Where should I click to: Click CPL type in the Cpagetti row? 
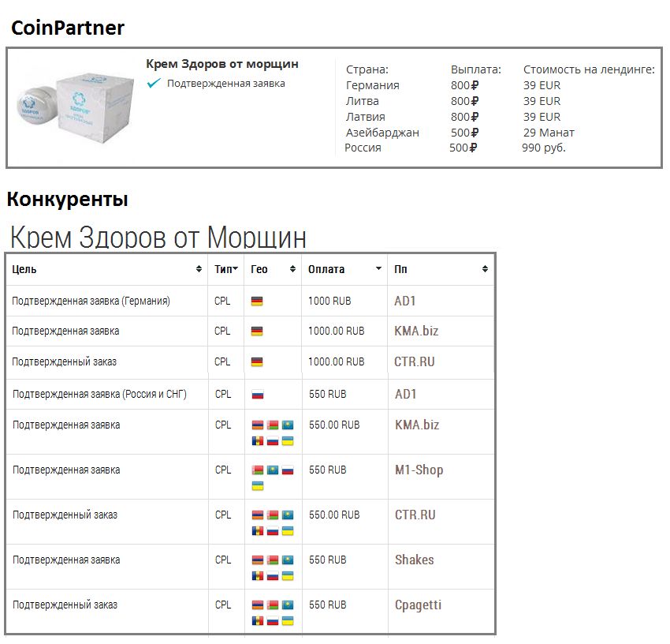[x=223, y=605]
